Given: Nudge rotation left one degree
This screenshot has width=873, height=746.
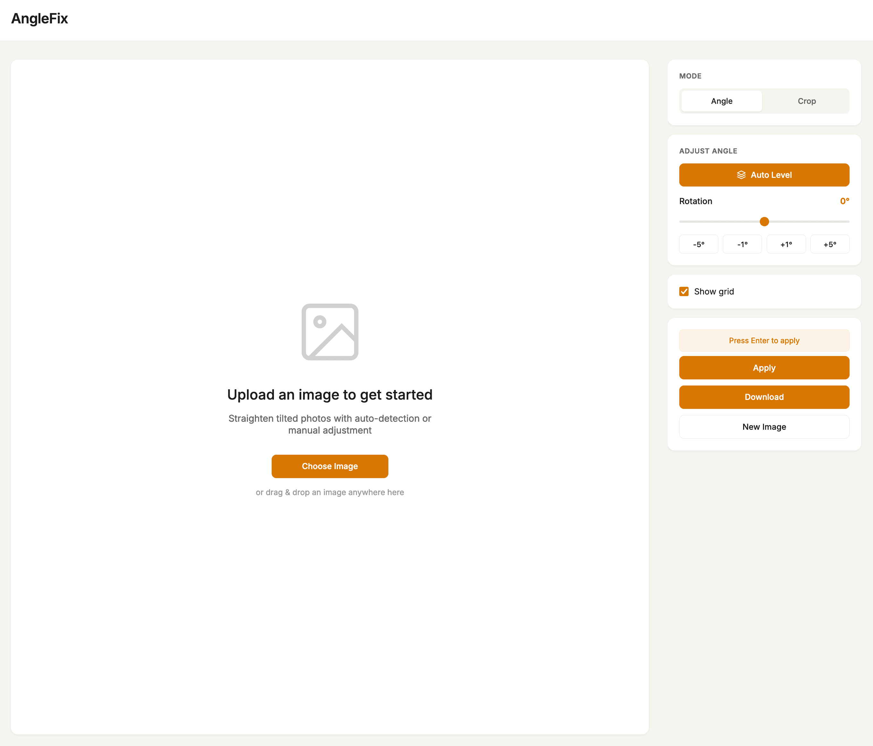Looking at the screenshot, I should click(x=742, y=244).
